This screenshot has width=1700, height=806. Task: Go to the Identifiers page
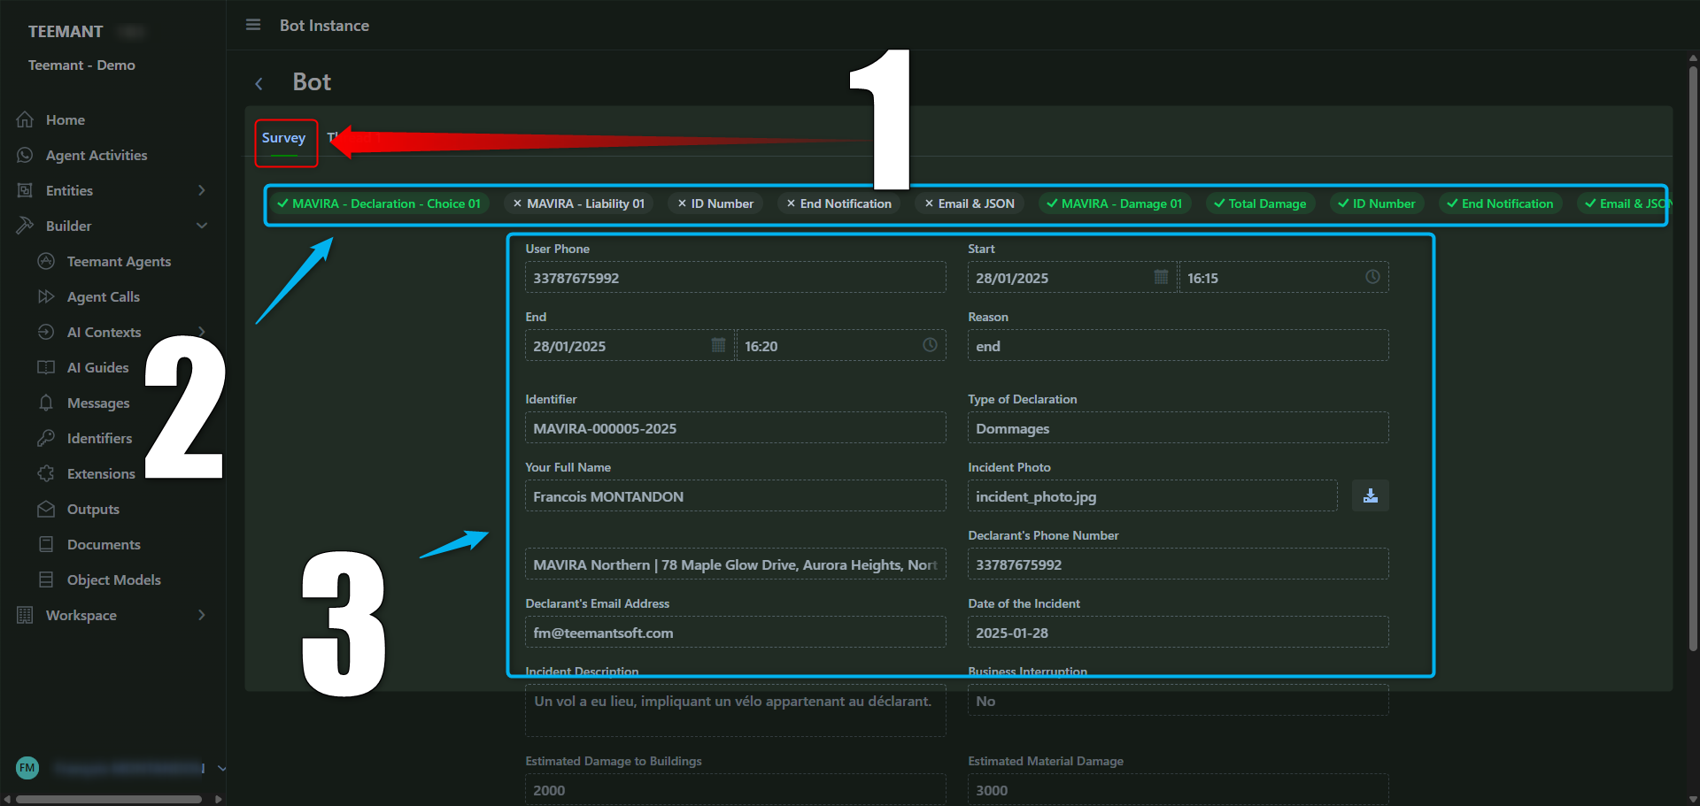pyautogui.click(x=99, y=439)
